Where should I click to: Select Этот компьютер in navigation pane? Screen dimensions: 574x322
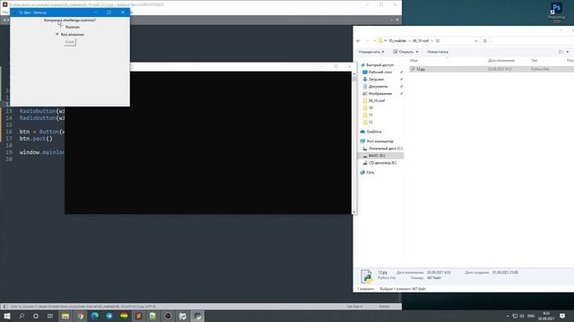click(377, 141)
